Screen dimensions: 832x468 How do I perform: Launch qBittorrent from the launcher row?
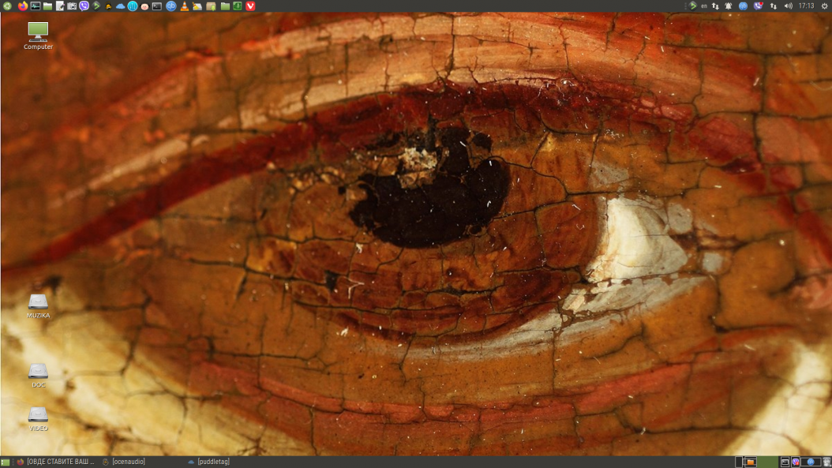point(171,6)
